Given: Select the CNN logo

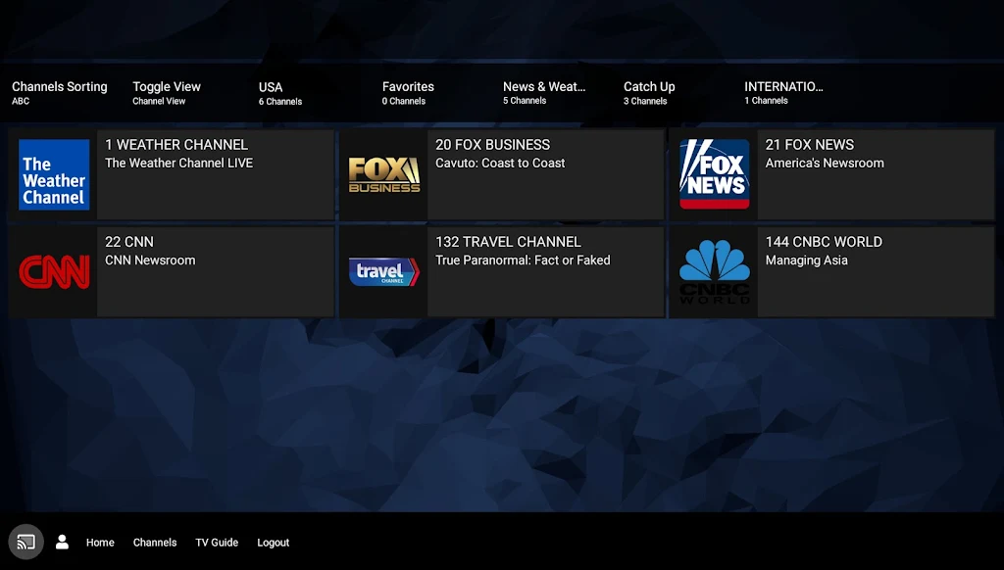Looking at the screenshot, I should (x=54, y=272).
